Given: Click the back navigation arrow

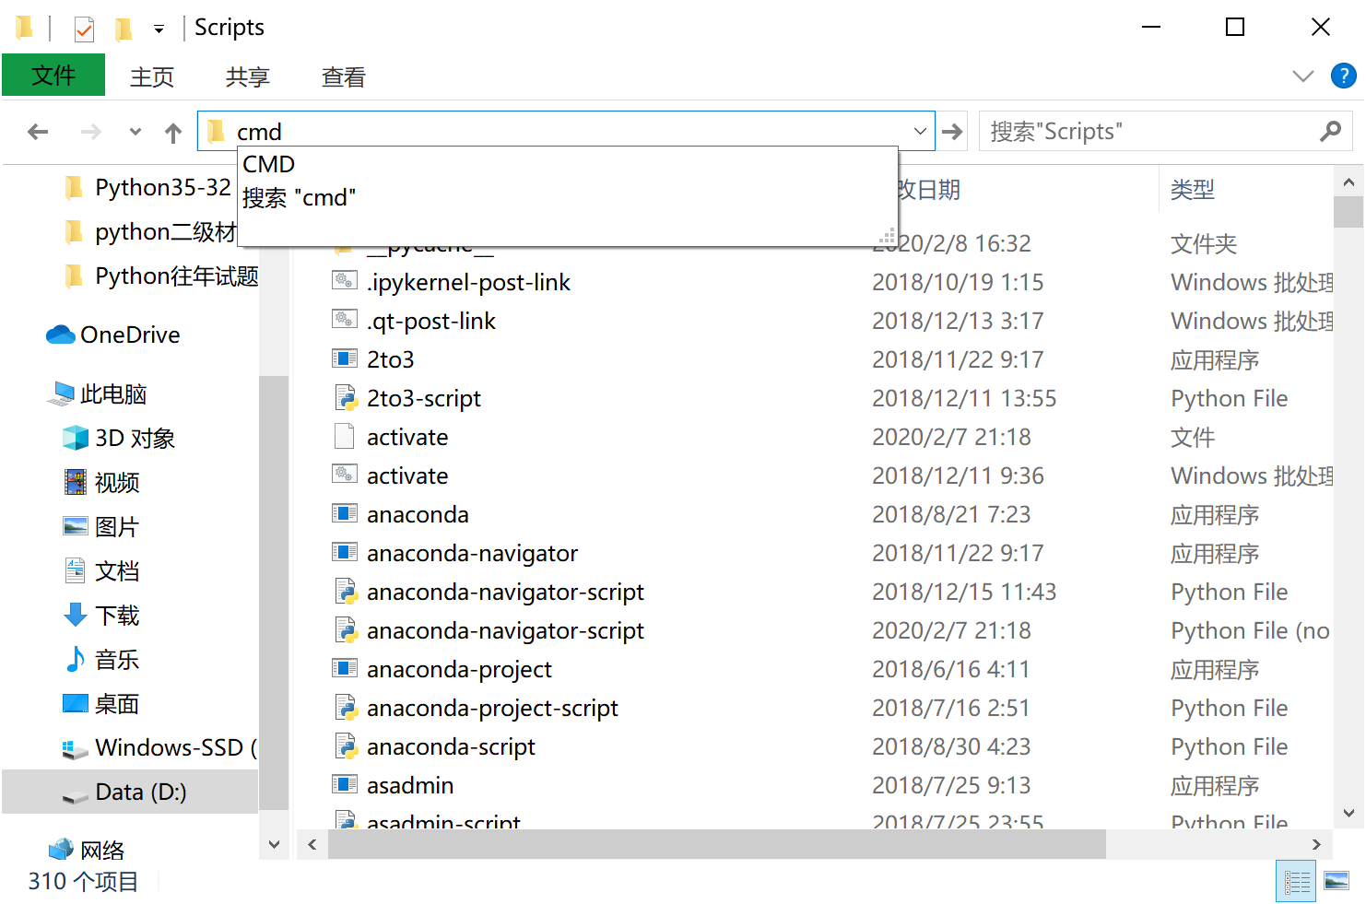Looking at the screenshot, I should (x=38, y=131).
